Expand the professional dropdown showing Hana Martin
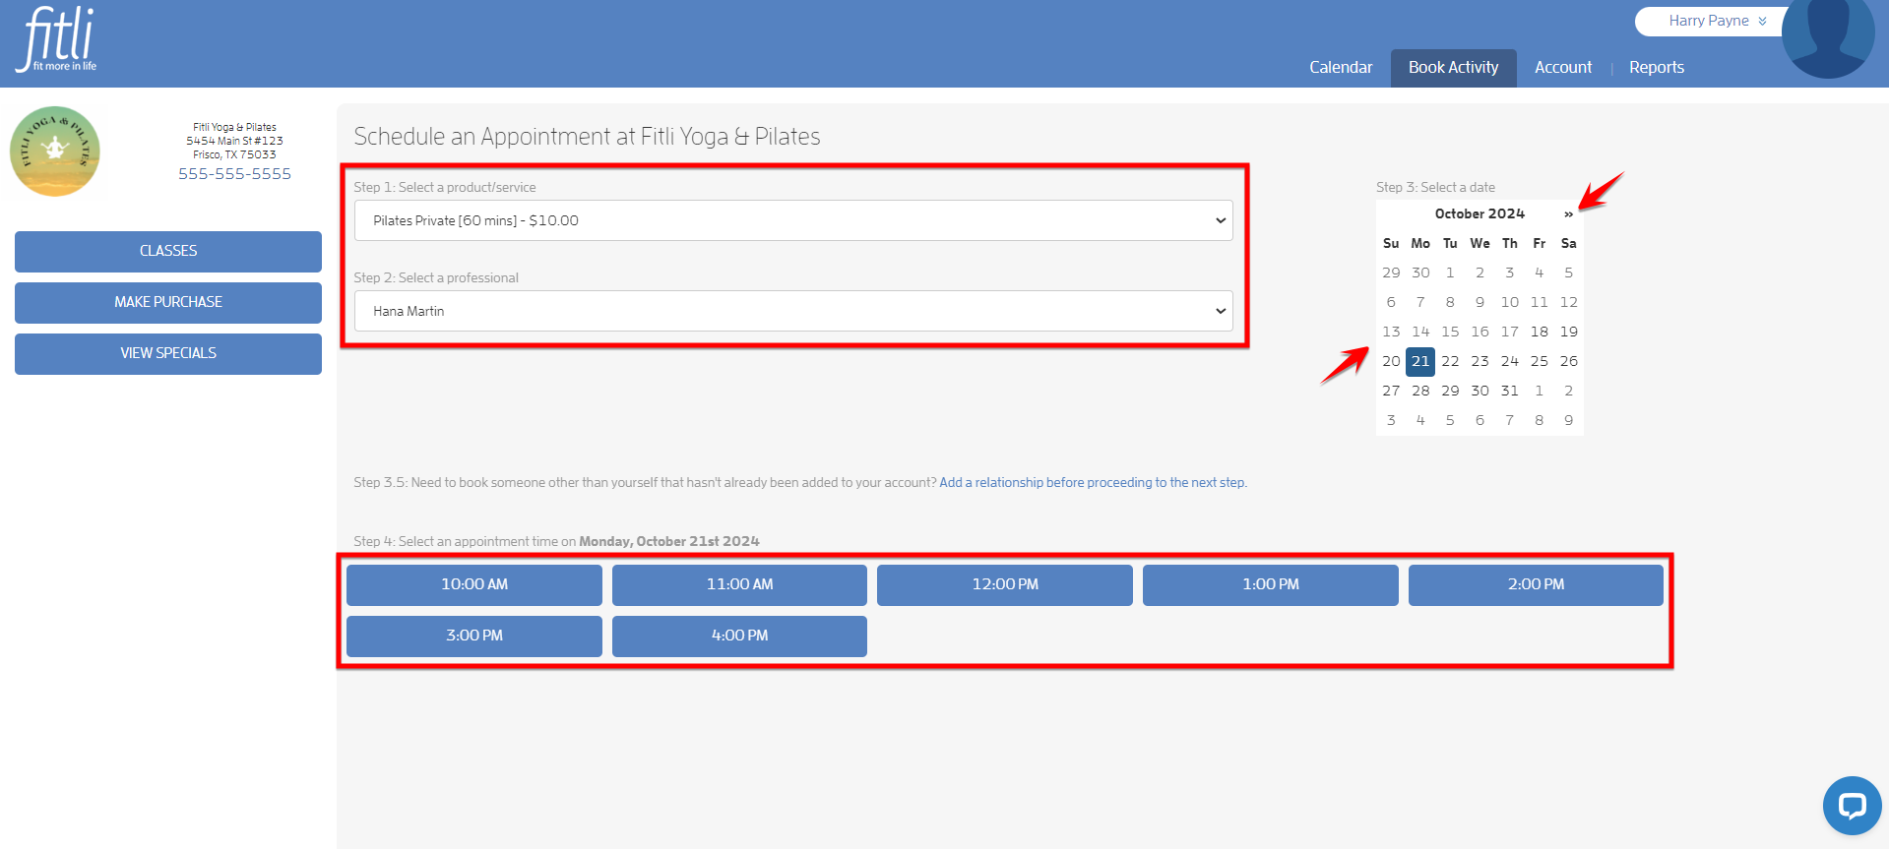Screen dimensions: 1889x849 [x=793, y=311]
